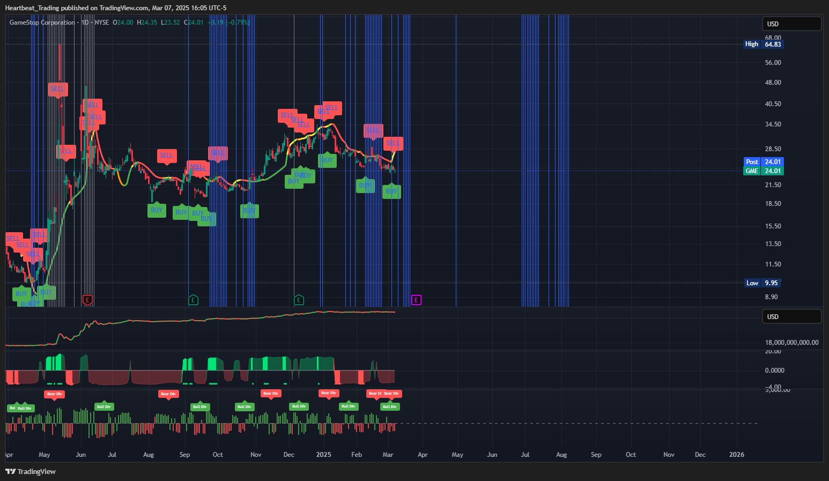
Task: Click the 18.50 price axis label
Action: click(773, 204)
